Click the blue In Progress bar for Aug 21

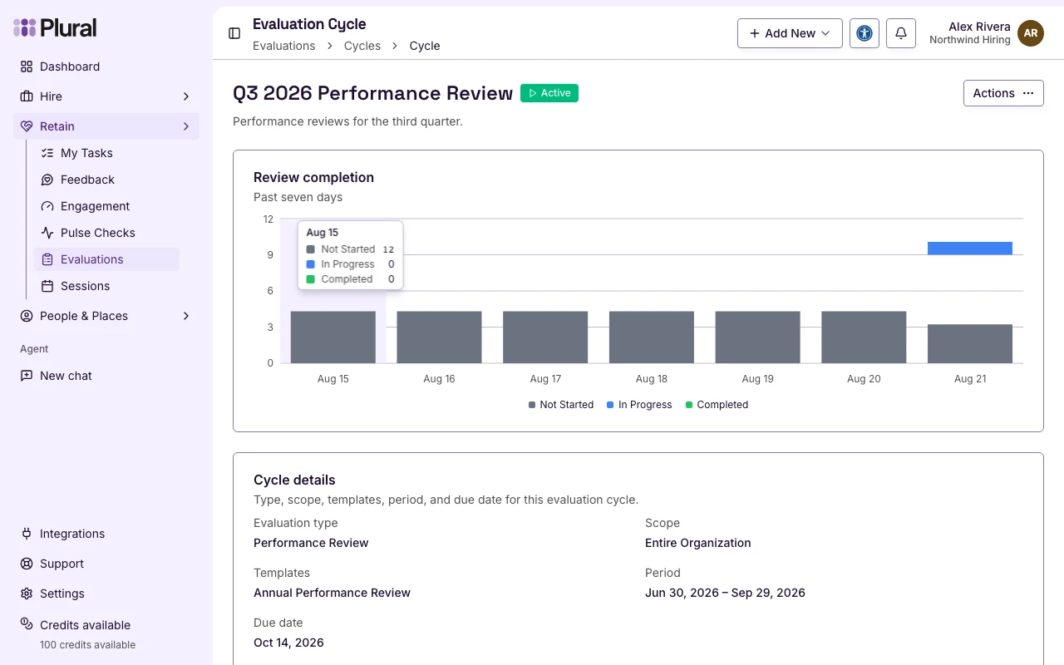(970, 248)
